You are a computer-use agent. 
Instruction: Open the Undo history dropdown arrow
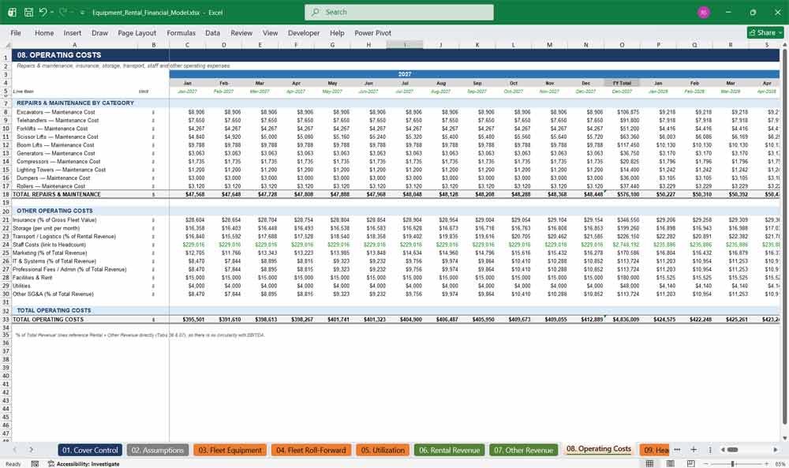(x=52, y=13)
